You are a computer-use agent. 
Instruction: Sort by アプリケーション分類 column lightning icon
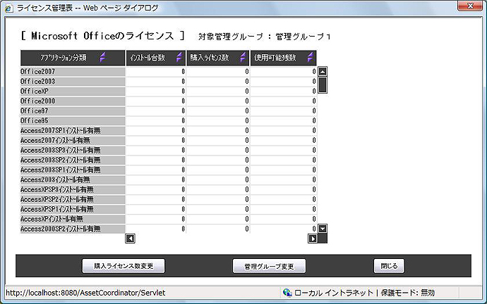(x=102, y=57)
